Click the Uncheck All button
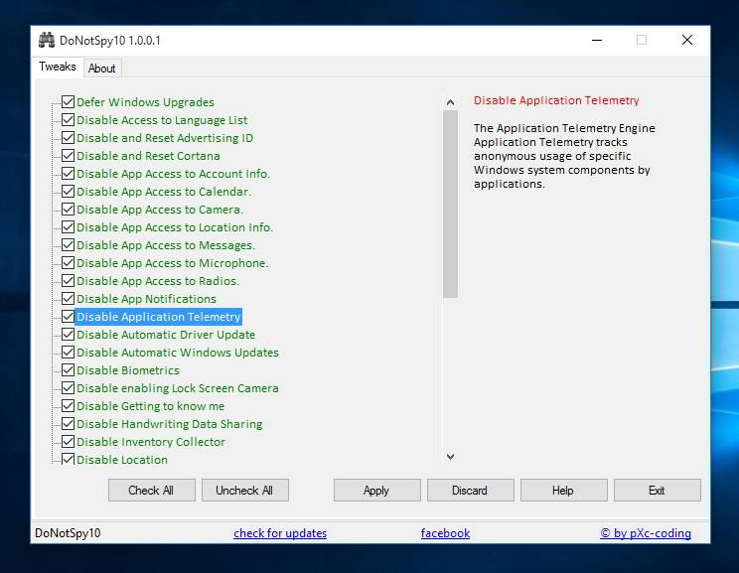This screenshot has height=573, width=739. click(244, 490)
